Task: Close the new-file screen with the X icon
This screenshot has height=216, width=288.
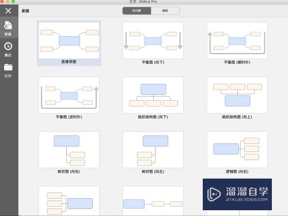Action: [x=8, y=10]
